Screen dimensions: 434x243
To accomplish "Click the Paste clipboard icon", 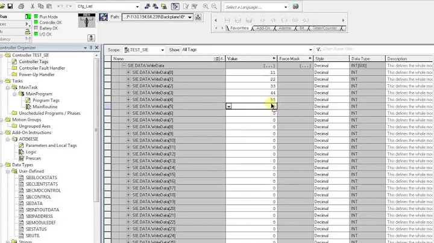I will point(49,6).
